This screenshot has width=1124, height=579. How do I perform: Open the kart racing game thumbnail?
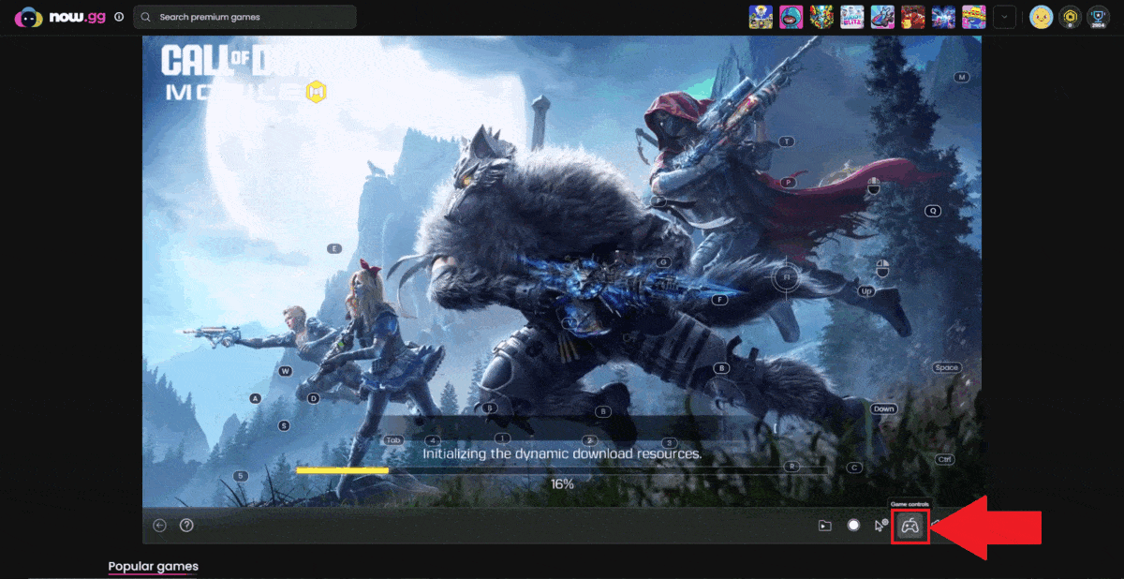point(882,17)
